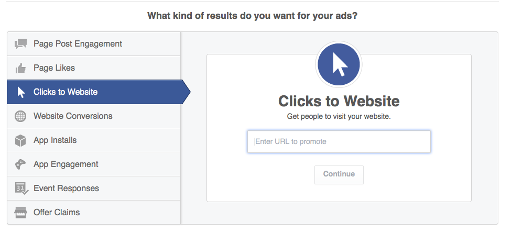Select Page Post Engagement objective
Image resolution: width=512 pixels, height=233 pixels.
[94, 44]
